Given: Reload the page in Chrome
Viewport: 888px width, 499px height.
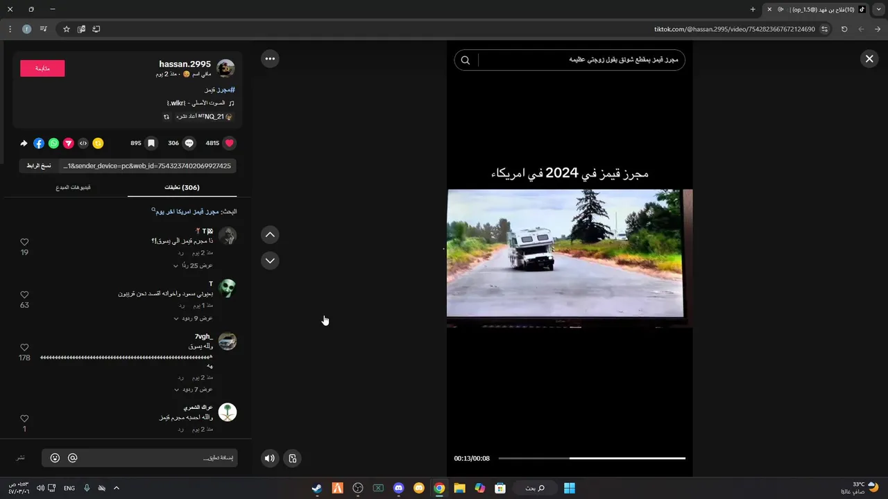Looking at the screenshot, I should [x=844, y=29].
